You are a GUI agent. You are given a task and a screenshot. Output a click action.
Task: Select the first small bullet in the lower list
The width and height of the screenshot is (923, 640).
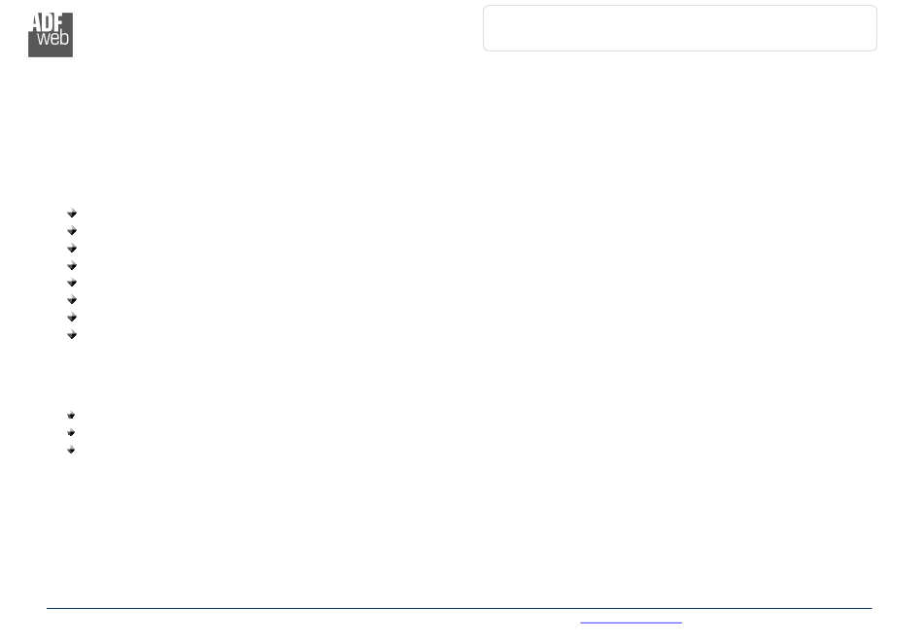[x=71, y=416]
